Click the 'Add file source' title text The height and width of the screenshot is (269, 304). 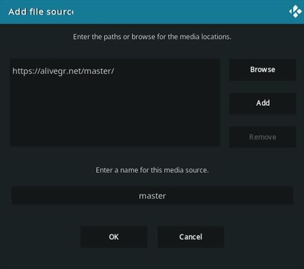coord(41,12)
